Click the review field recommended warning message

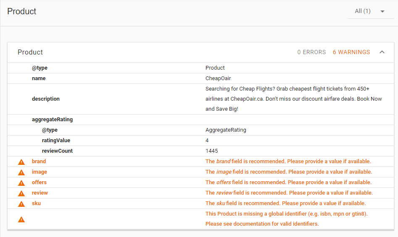click(289, 193)
